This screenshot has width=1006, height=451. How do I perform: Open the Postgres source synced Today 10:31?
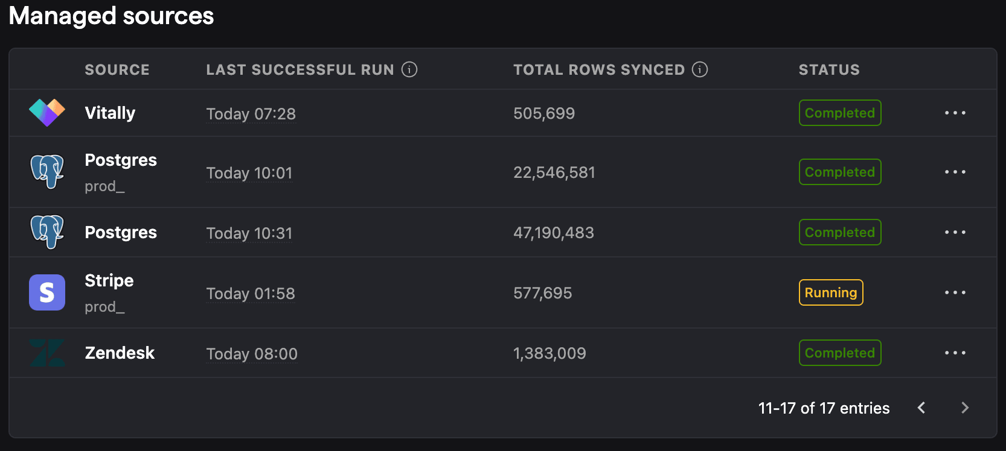pos(121,232)
